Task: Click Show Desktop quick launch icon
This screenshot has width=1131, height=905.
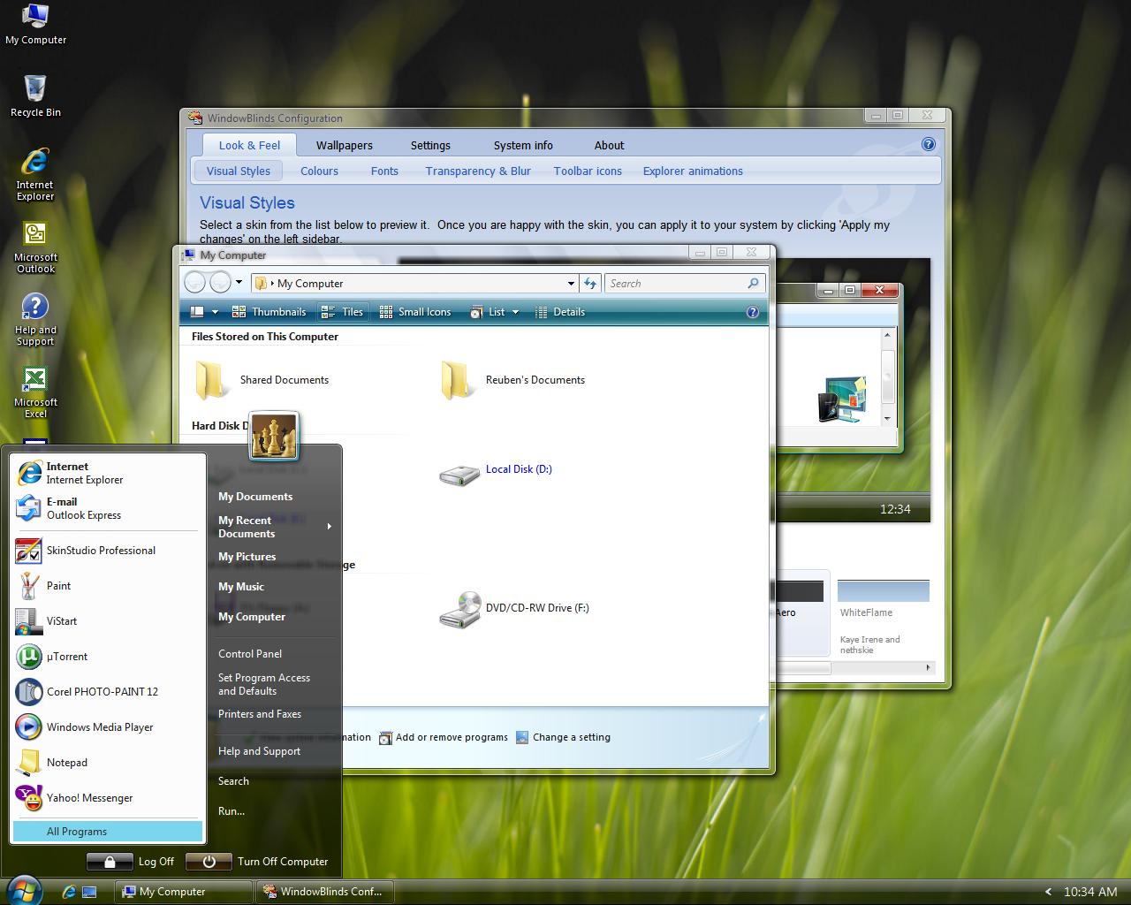Action: coord(89,892)
